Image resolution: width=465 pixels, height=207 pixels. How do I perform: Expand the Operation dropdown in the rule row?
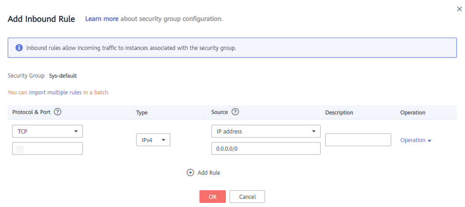(415, 140)
